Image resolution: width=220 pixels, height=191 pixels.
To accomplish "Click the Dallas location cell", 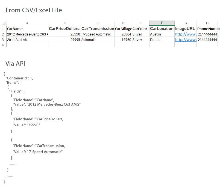I will [162, 40].
